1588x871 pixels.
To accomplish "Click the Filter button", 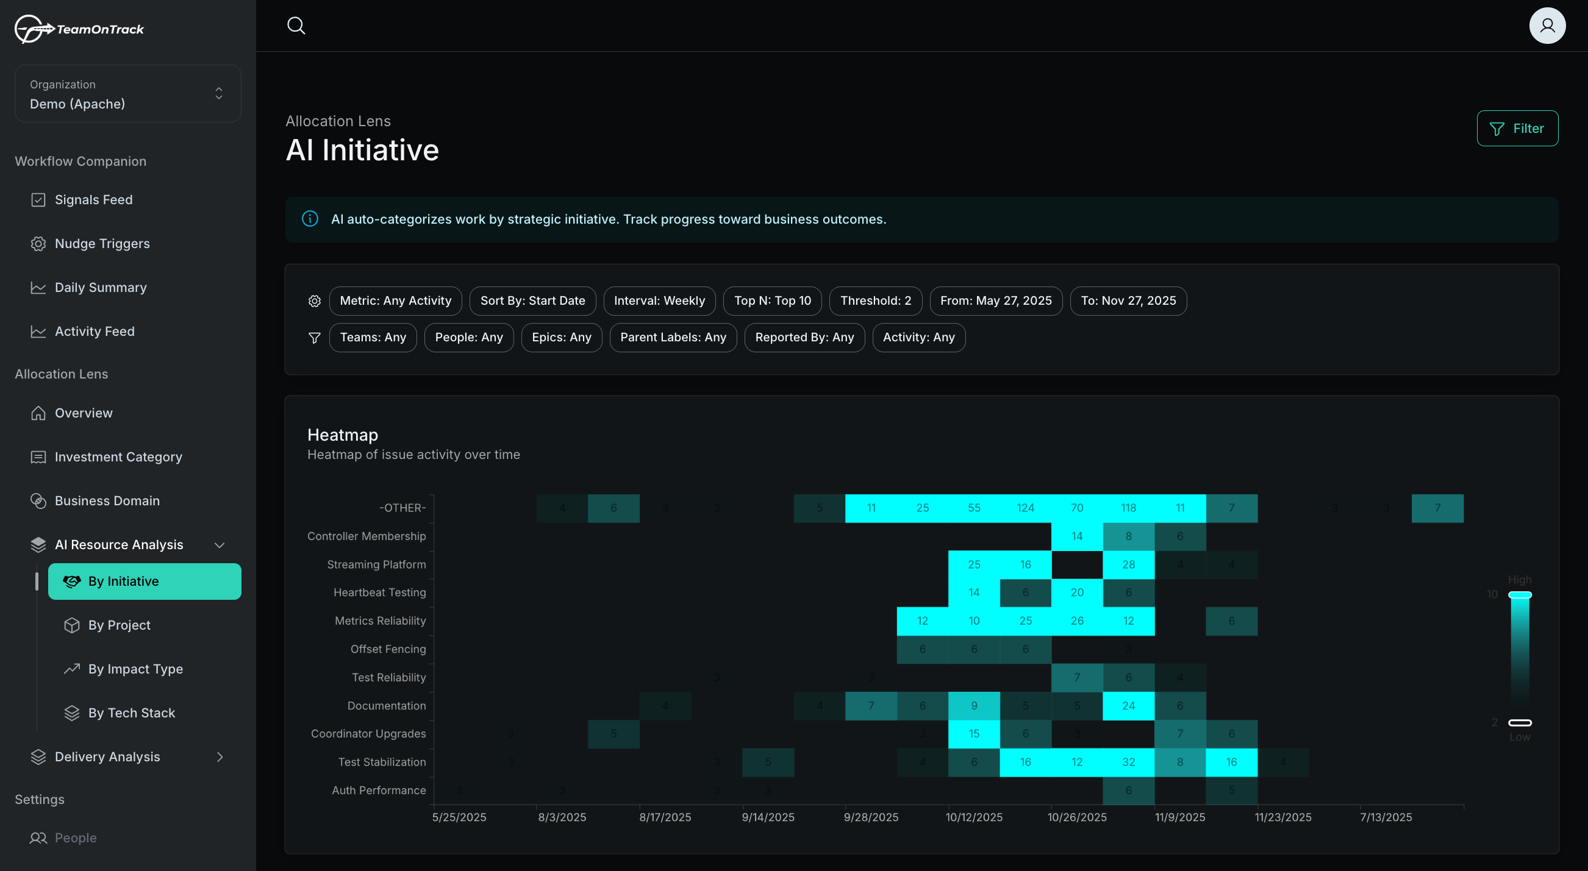I will click(x=1517, y=128).
